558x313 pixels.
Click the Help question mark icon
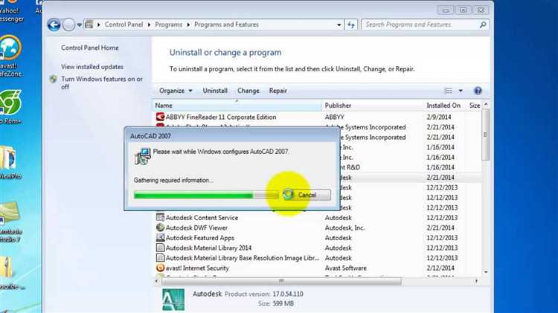coord(478,91)
